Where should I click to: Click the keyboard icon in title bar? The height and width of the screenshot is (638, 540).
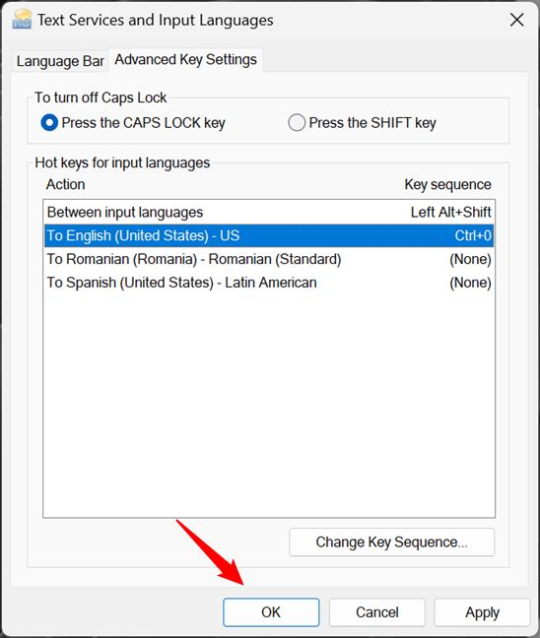pyautogui.click(x=22, y=20)
